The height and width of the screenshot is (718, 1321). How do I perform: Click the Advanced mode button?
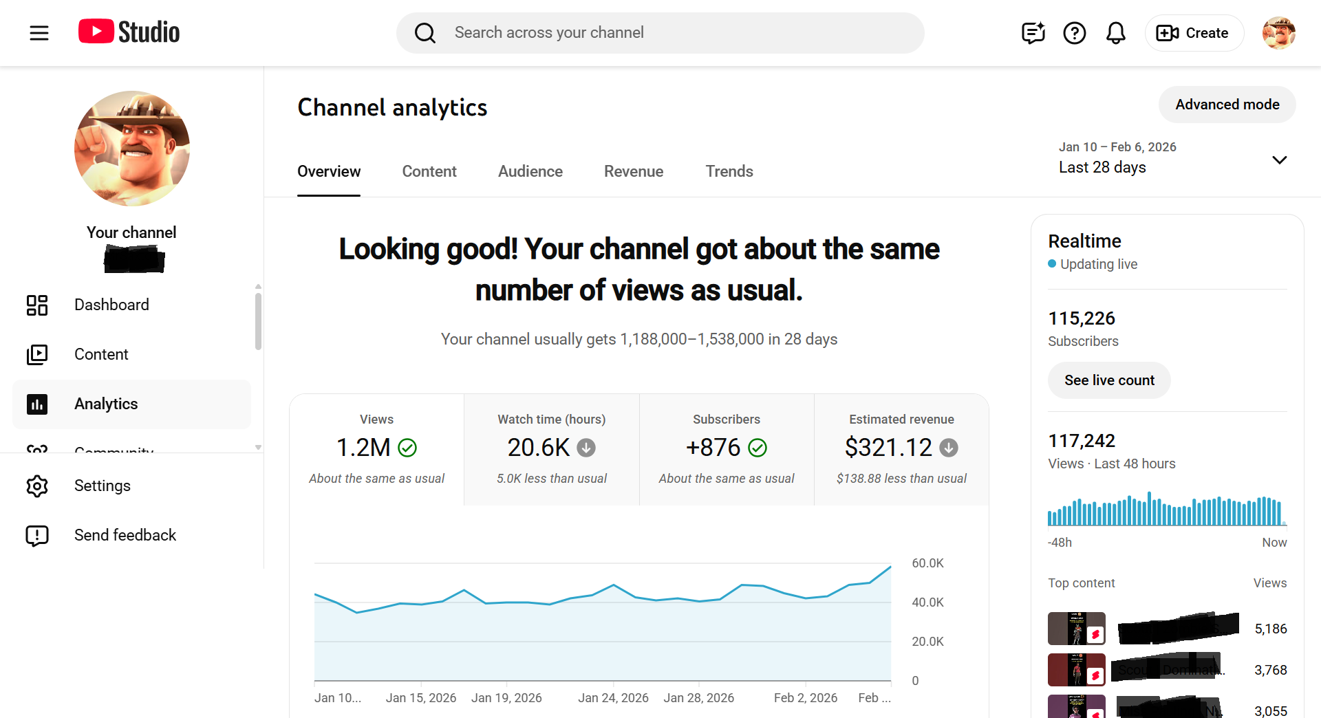coord(1227,105)
